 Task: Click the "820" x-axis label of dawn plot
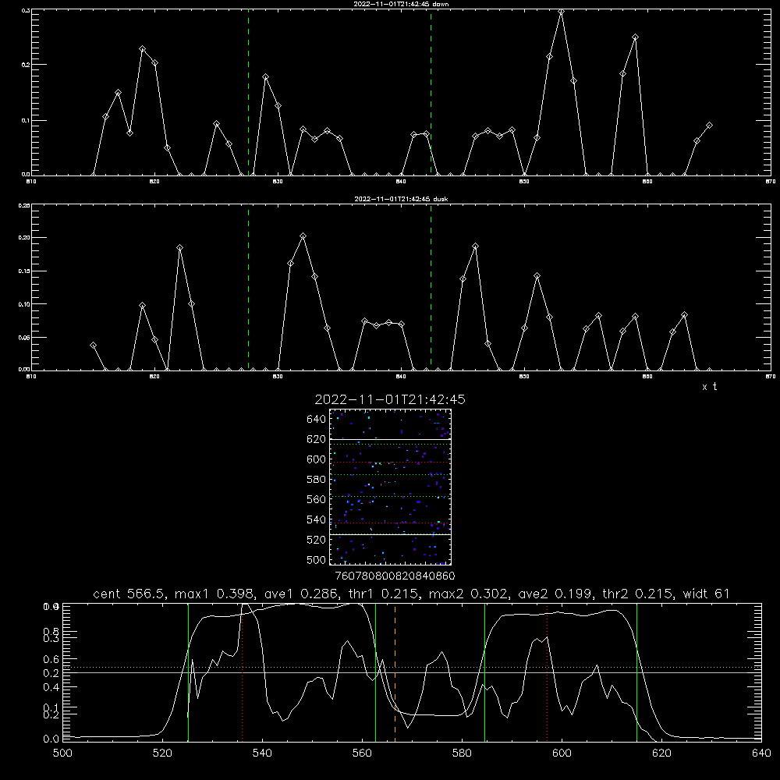pos(154,182)
